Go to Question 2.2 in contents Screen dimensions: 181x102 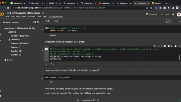pos(16,51)
